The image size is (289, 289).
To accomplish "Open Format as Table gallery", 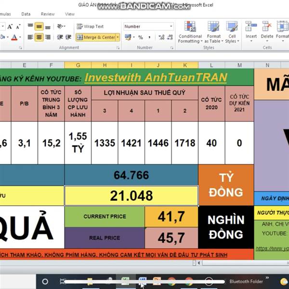I will click(x=213, y=32).
